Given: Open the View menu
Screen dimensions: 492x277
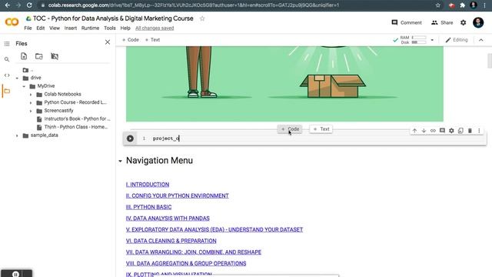Looking at the screenshot, I should pyautogui.click(x=55, y=28).
